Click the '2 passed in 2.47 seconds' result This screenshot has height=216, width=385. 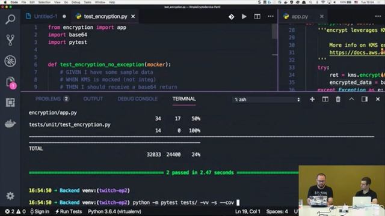pos(200,172)
